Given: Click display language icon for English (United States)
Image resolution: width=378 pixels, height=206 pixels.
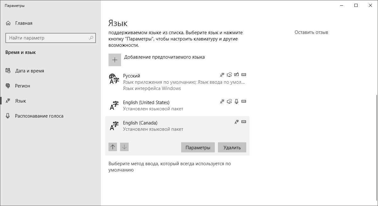Looking at the screenshot, I should tap(222, 102).
